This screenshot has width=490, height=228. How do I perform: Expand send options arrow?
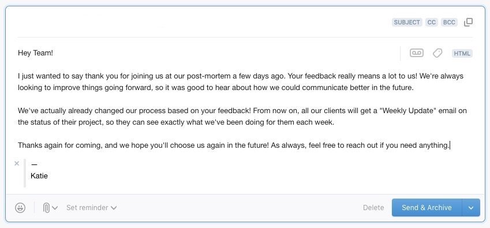(471, 208)
